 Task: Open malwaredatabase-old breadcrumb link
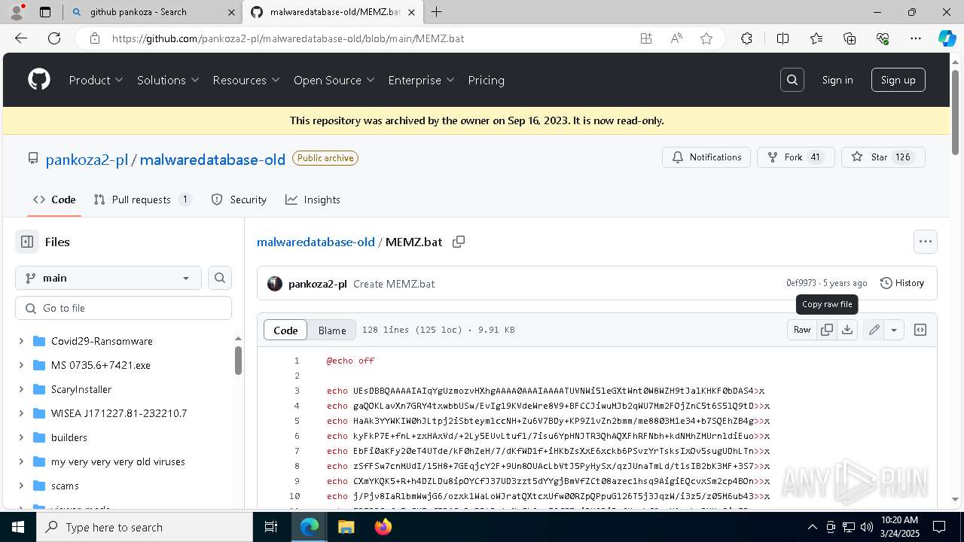(316, 242)
